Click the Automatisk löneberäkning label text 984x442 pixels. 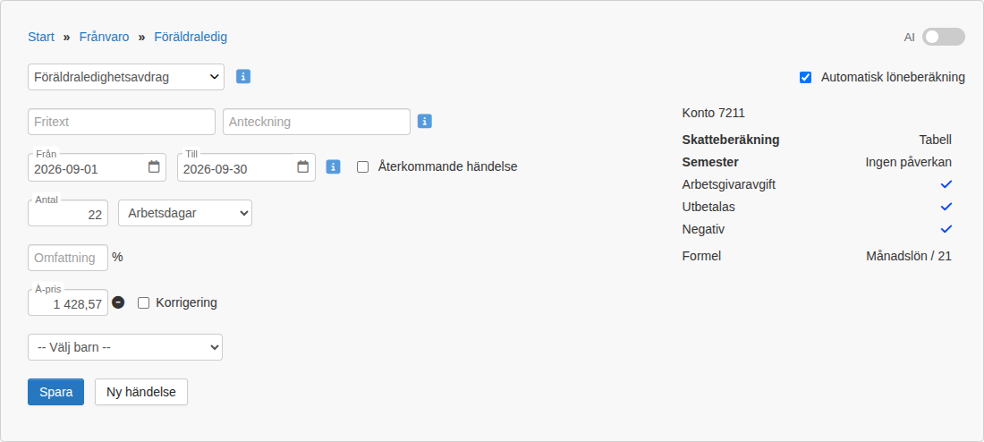(893, 77)
